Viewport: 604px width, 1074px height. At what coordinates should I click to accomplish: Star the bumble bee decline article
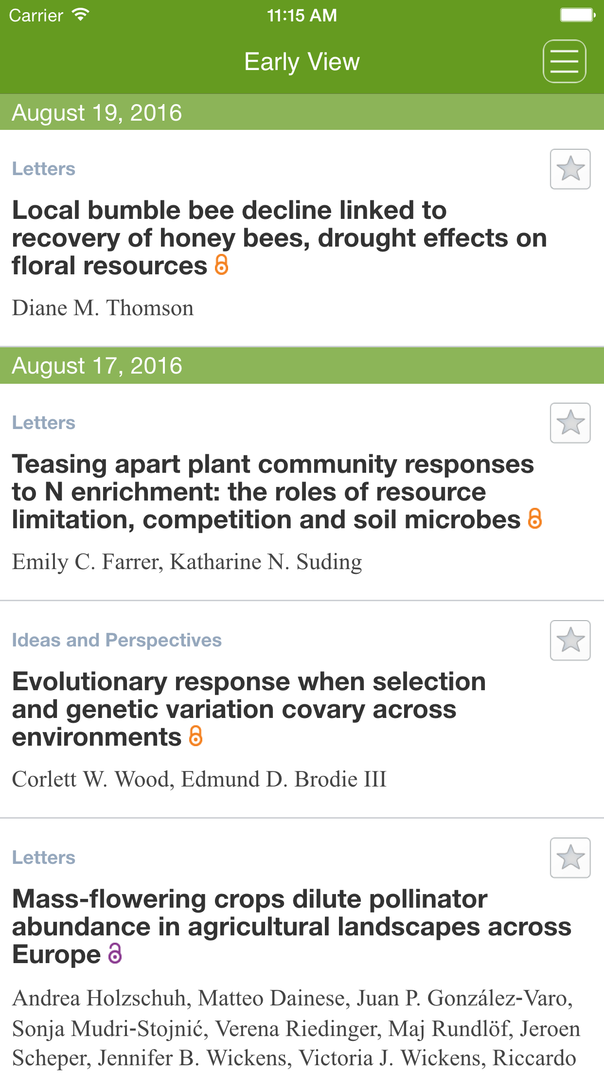tap(570, 169)
